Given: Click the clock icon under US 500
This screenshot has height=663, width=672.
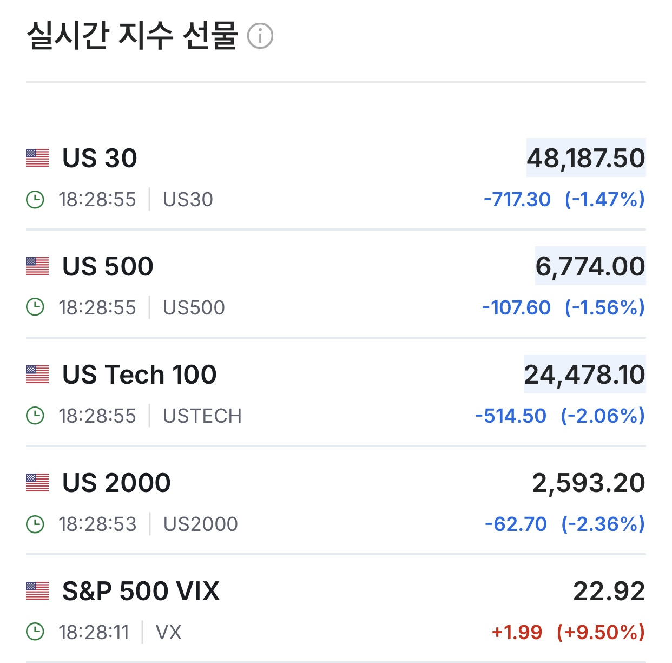Looking at the screenshot, I should (35, 307).
